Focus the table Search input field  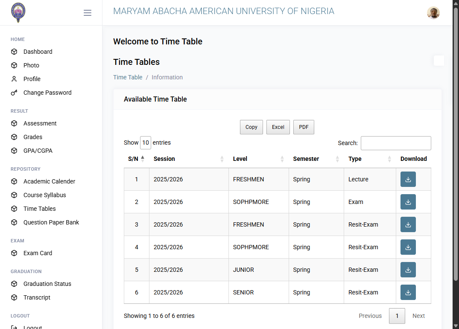click(396, 143)
